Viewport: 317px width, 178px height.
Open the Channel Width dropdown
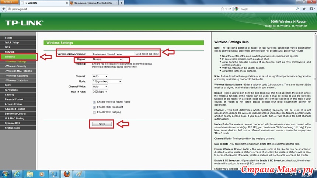coord(100,87)
